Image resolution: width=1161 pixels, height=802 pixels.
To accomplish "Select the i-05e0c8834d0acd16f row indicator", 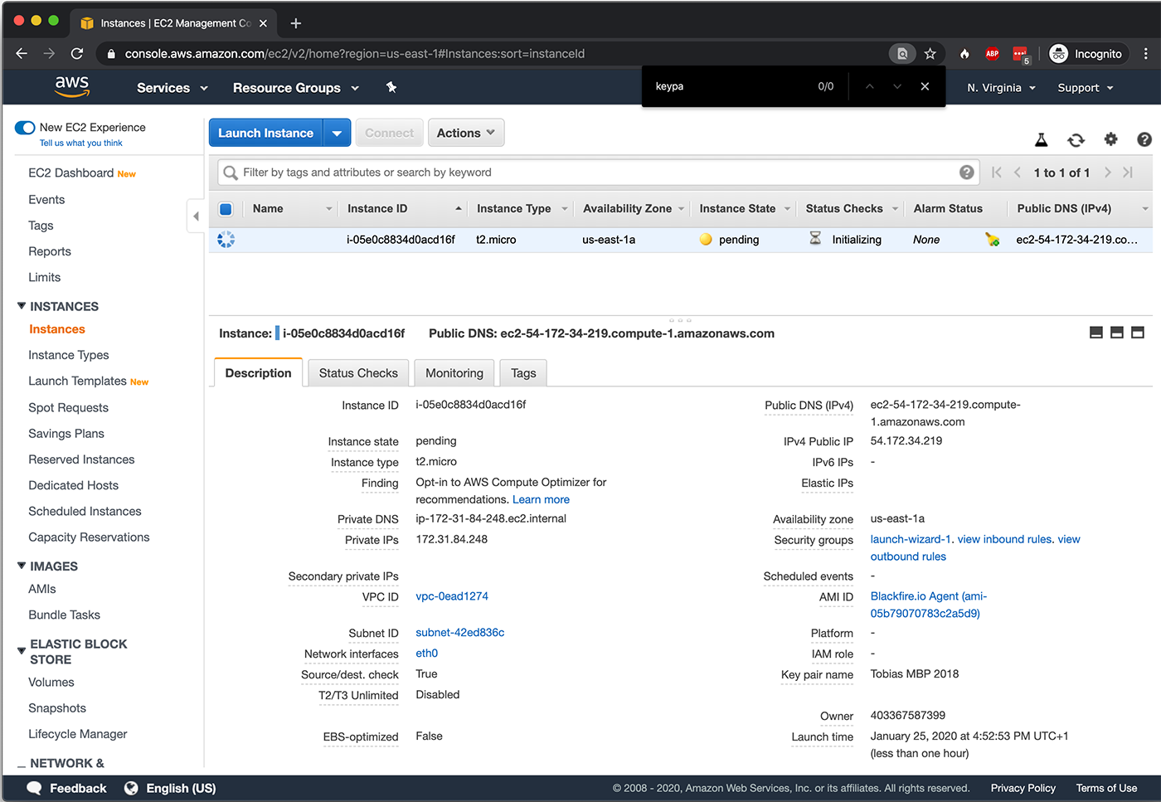I will tap(226, 240).
